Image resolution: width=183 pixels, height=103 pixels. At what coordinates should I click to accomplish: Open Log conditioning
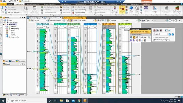78,13
